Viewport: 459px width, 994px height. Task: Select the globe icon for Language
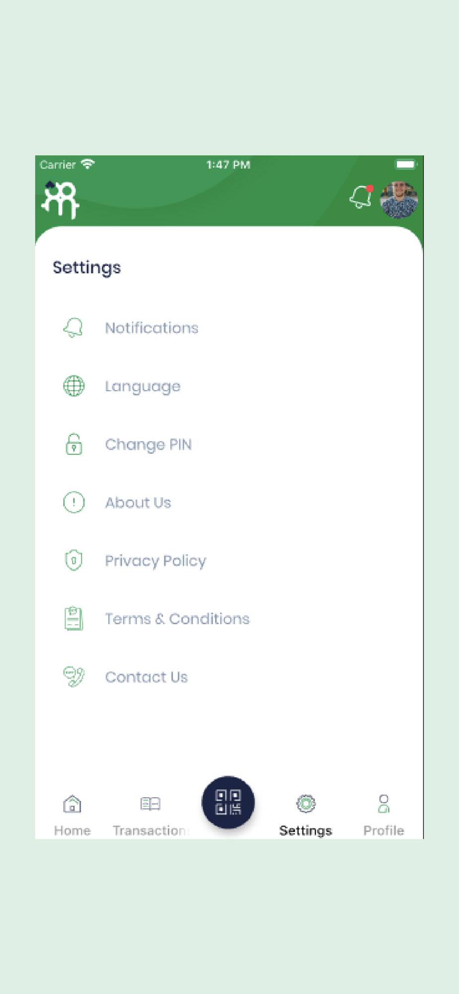[x=74, y=386]
